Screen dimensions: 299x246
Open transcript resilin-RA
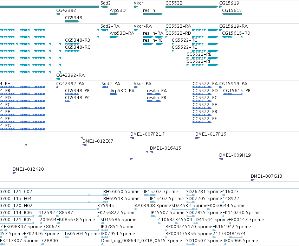[153, 33]
